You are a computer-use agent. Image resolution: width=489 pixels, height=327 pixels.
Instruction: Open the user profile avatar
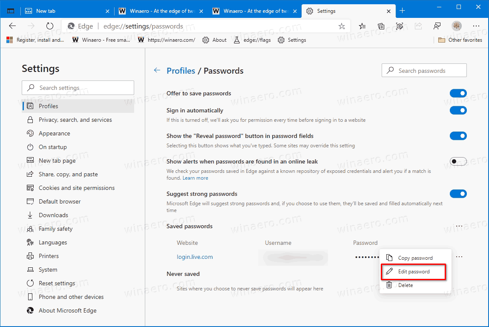[x=457, y=26]
